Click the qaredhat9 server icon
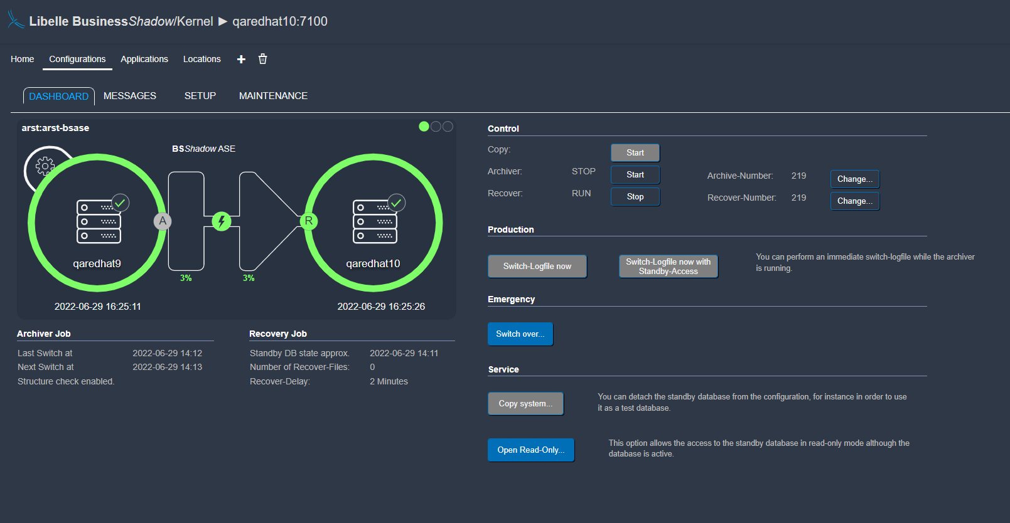Image resolution: width=1010 pixels, height=523 pixels. [x=99, y=221]
